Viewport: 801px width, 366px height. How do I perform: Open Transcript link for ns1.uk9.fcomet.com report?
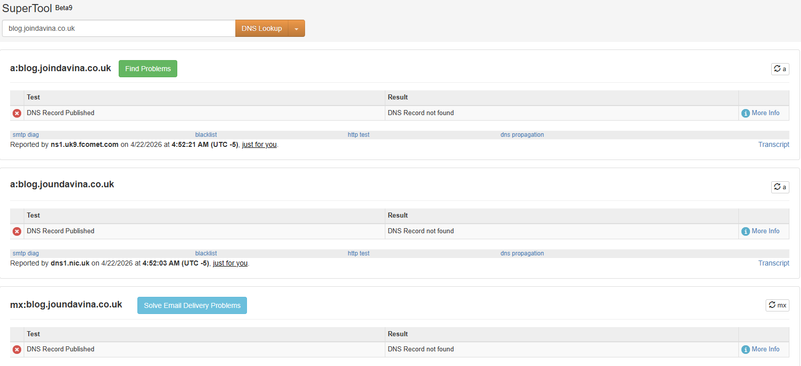[x=773, y=144]
